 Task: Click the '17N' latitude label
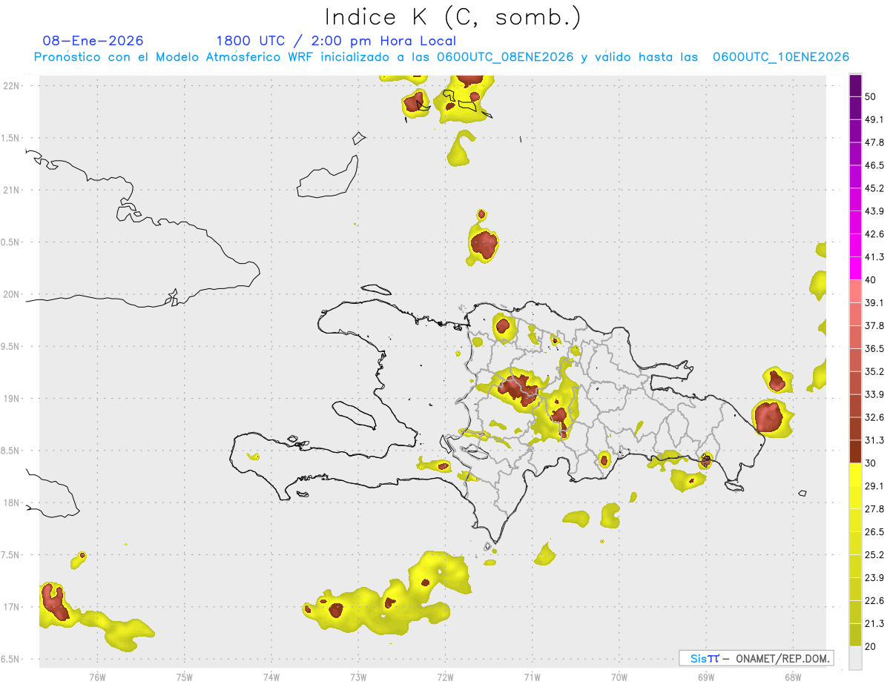(x=13, y=607)
